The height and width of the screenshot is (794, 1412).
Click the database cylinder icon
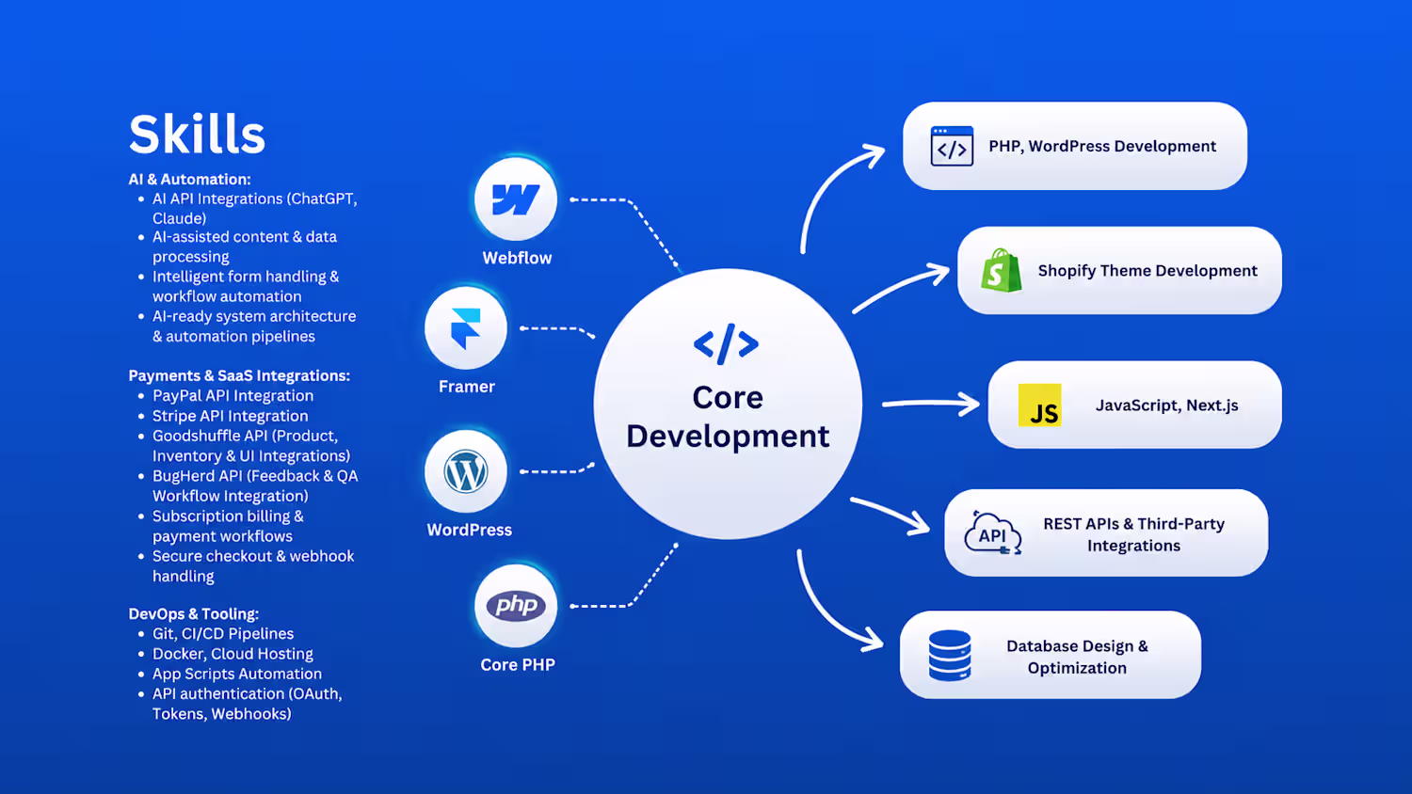pos(950,655)
